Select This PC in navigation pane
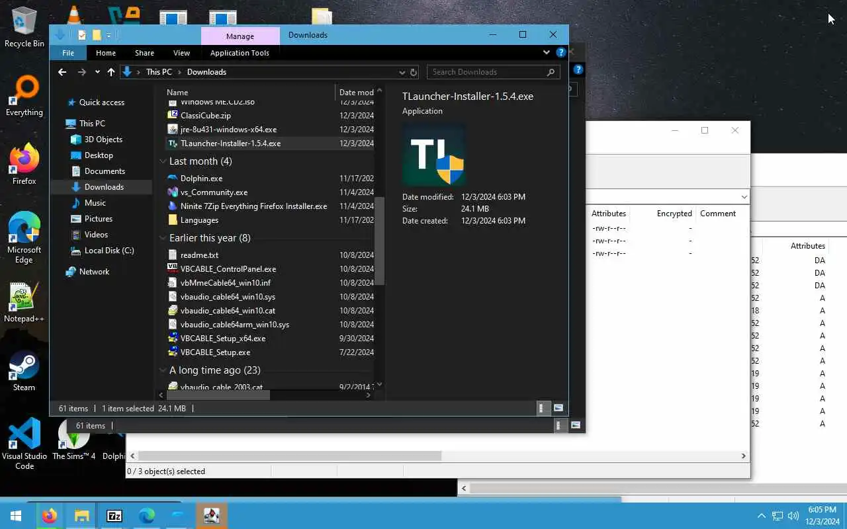Viewport: 847px width, 529px height. click(x=92, y=124)
